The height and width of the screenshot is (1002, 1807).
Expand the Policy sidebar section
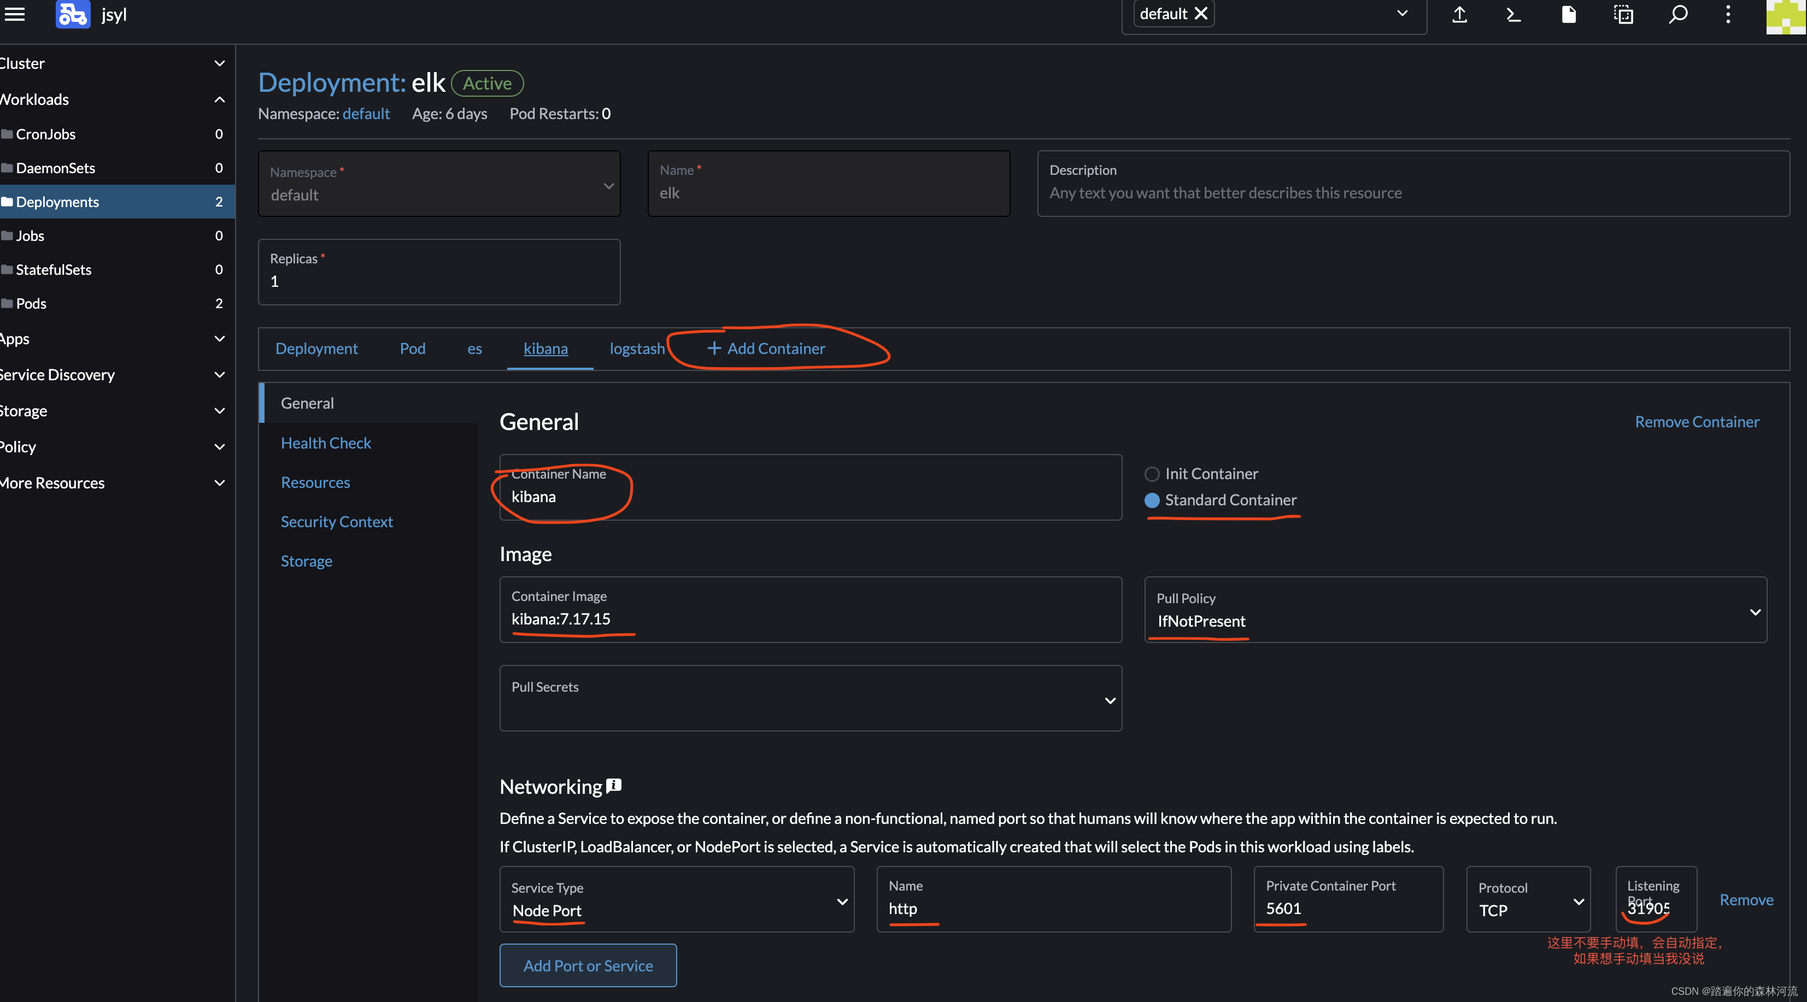coord(220,447)
